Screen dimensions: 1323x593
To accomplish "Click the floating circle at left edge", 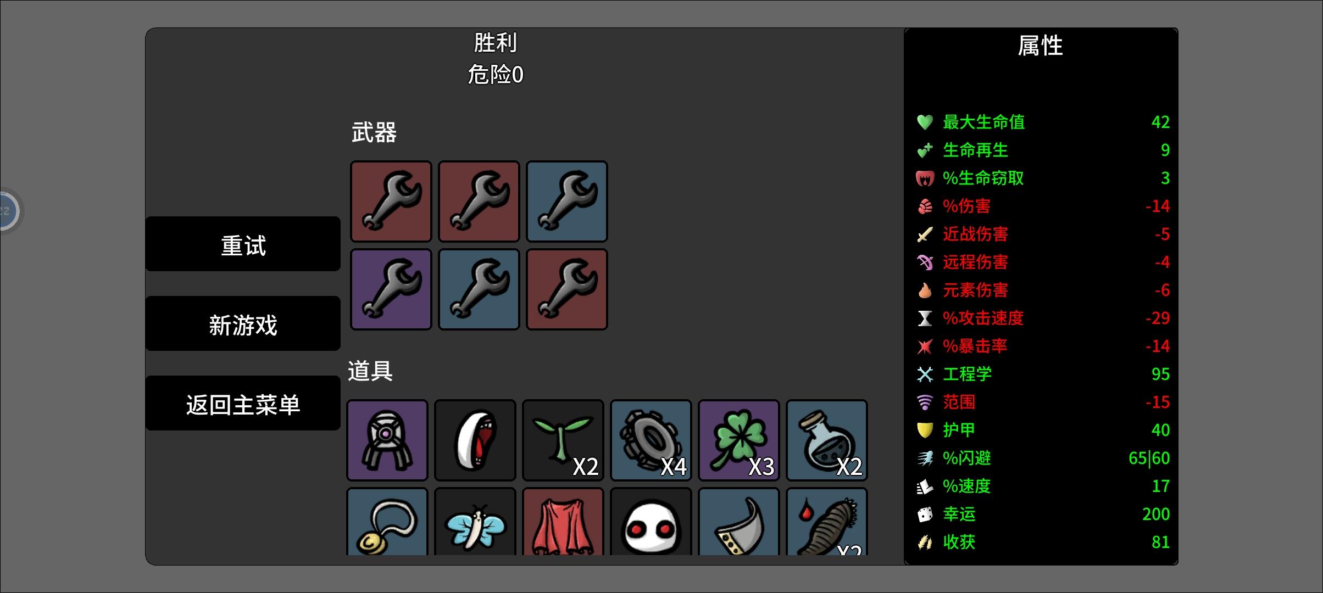I will [x=8, y=211].
